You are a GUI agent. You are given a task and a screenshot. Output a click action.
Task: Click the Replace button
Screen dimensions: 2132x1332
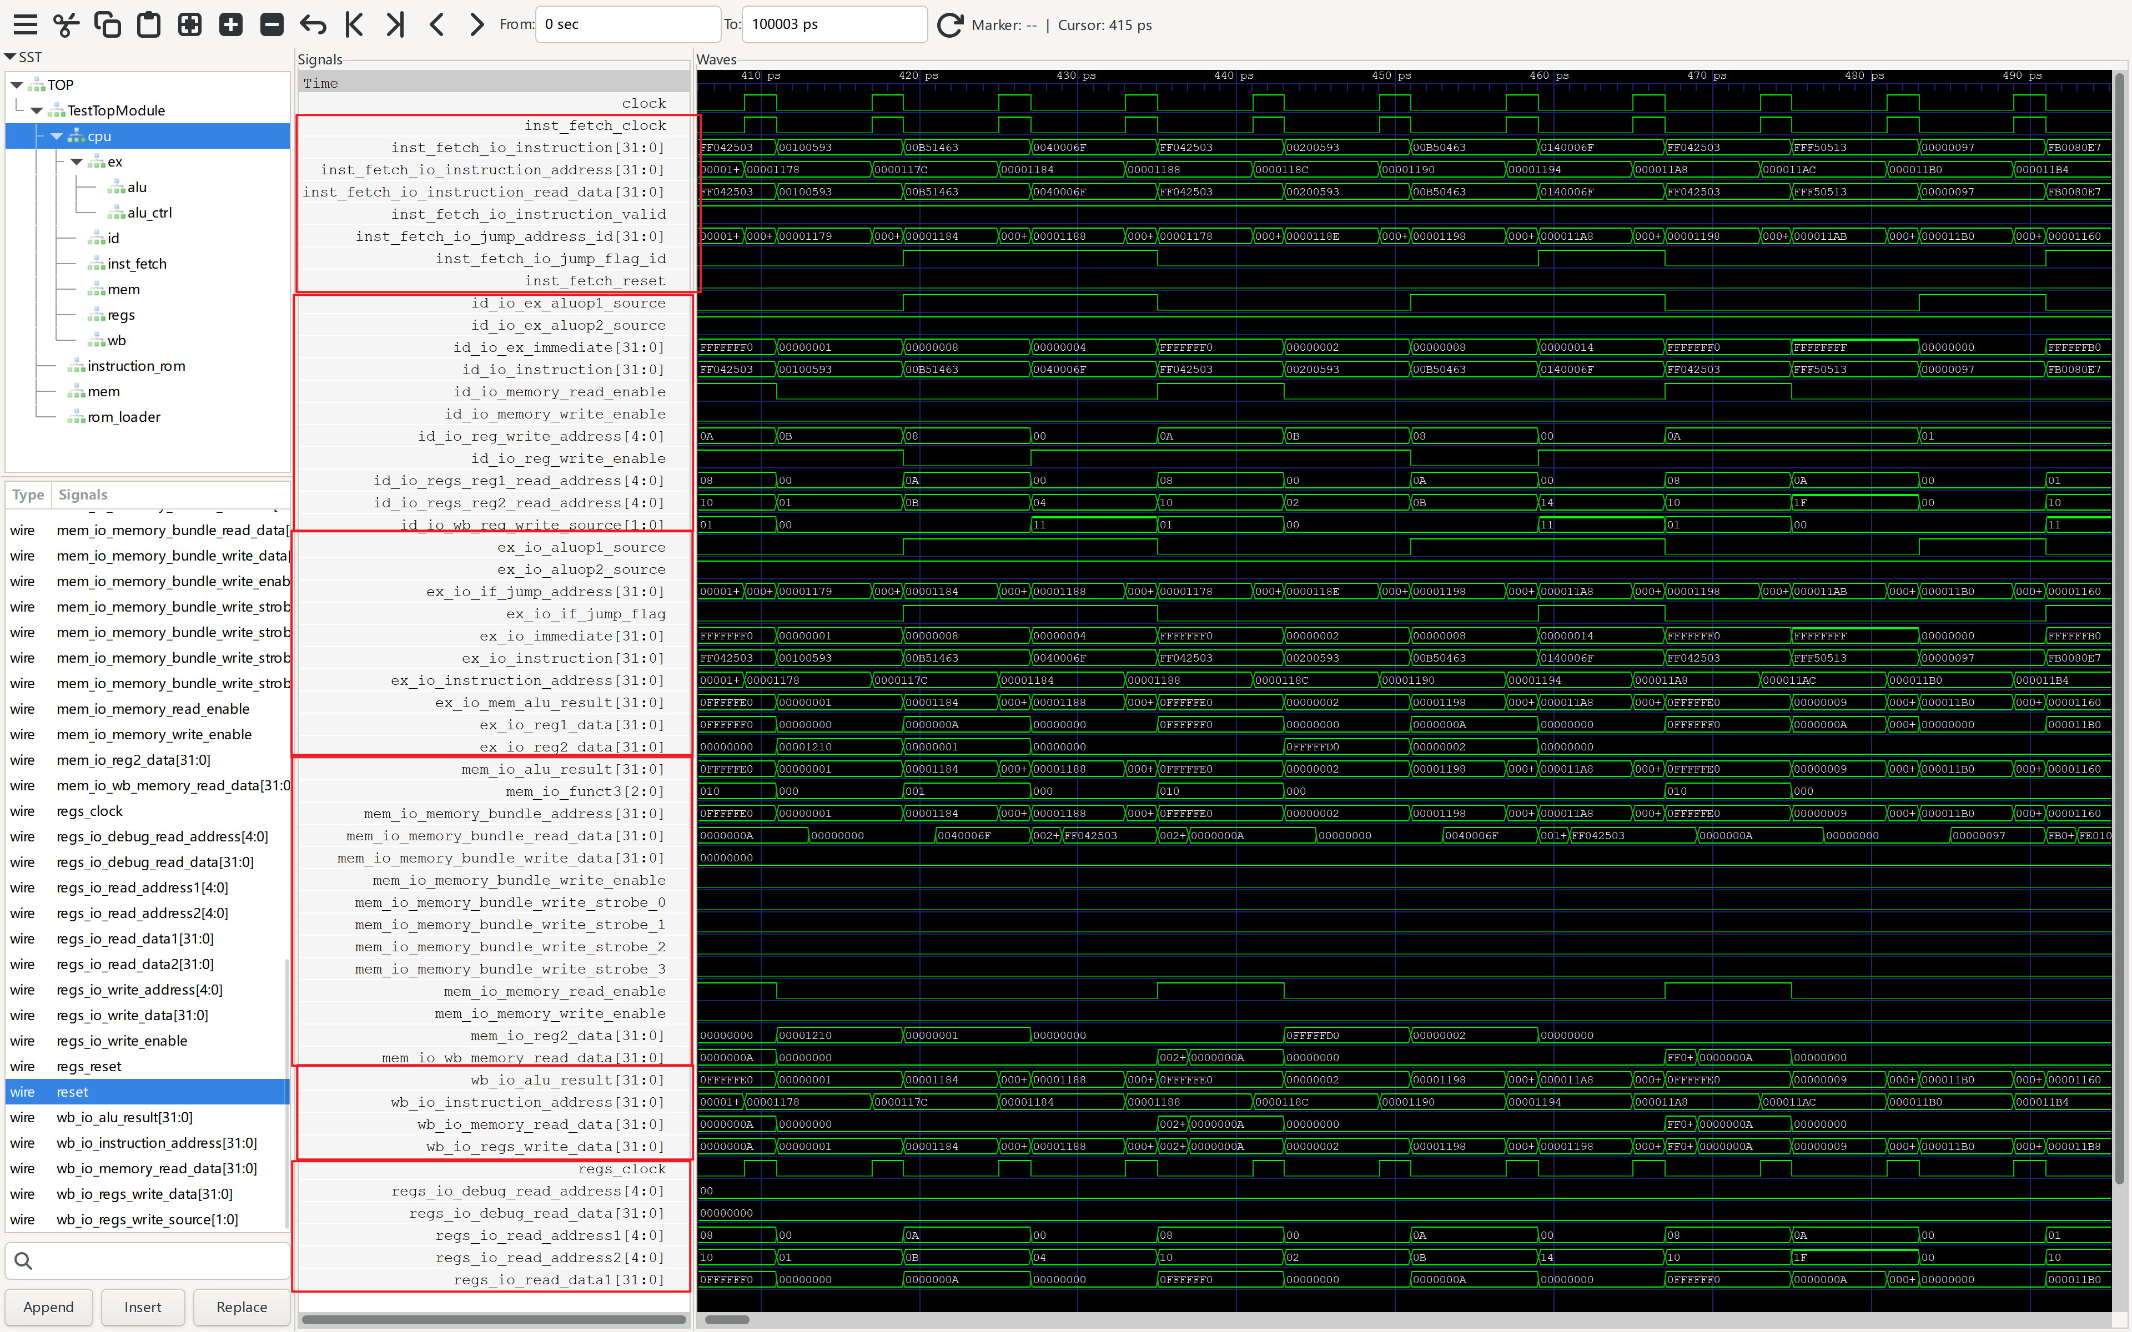coord(242,1306)
